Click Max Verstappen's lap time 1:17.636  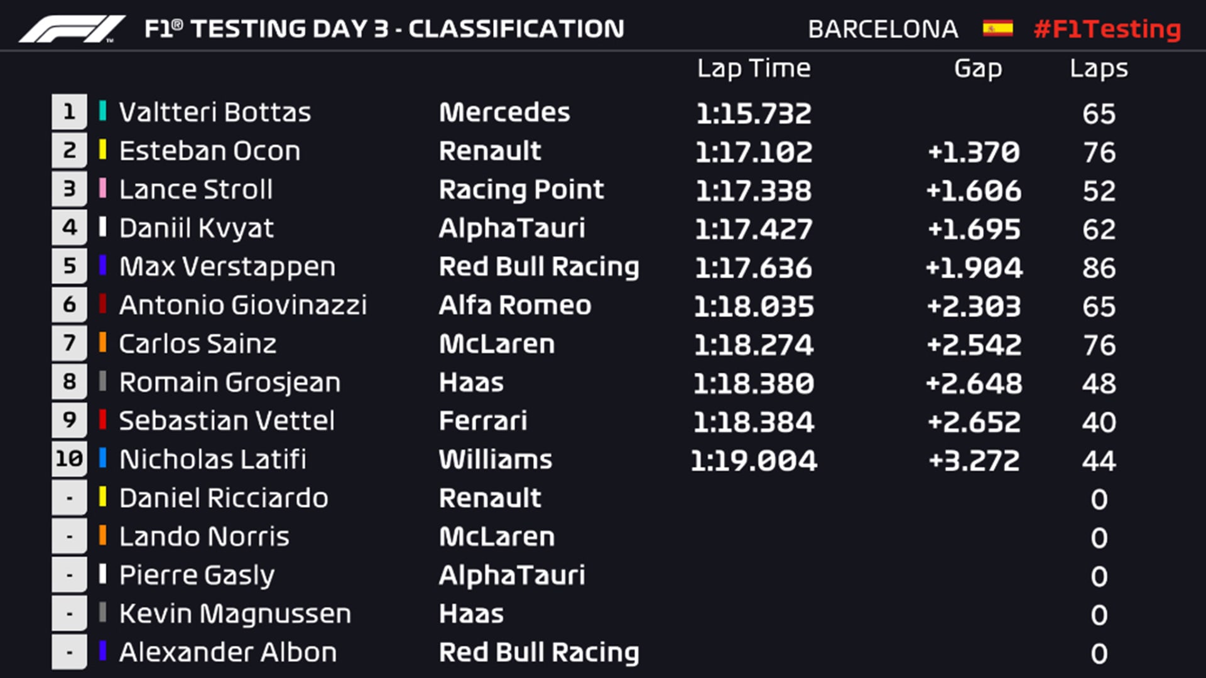pyautogui.click(x=753, y=267)
